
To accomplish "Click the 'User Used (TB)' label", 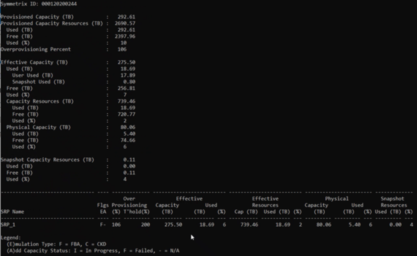I will coord(33,75).
